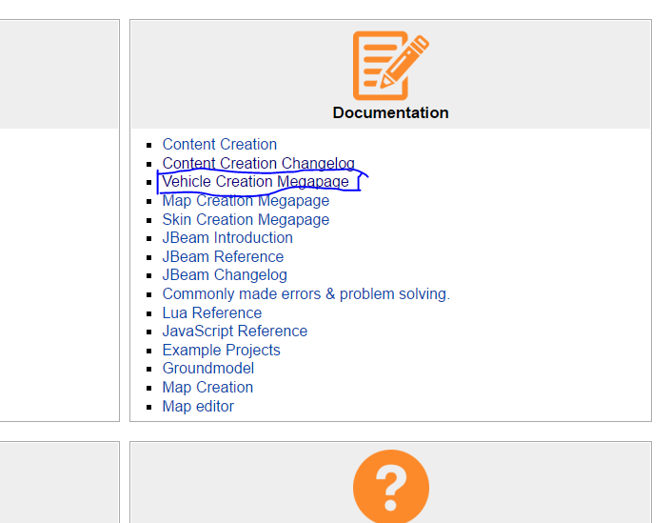Open the Map Creation Megapage link
Viewport: 670px width, 523px height.
[x=246, y=201]
